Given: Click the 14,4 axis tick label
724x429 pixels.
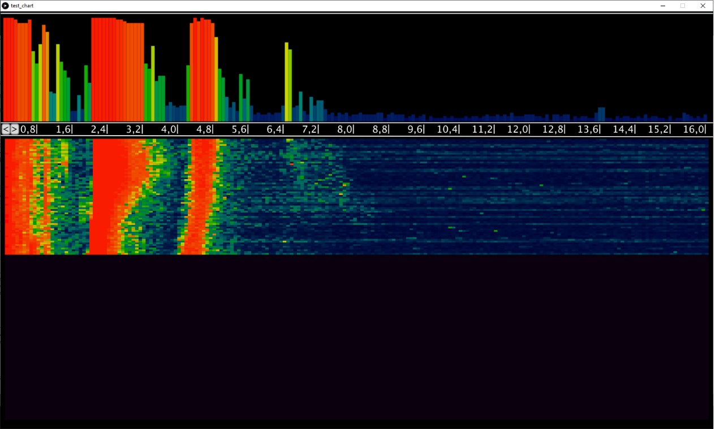Looking at the screenshot, I should click(623, 129).
